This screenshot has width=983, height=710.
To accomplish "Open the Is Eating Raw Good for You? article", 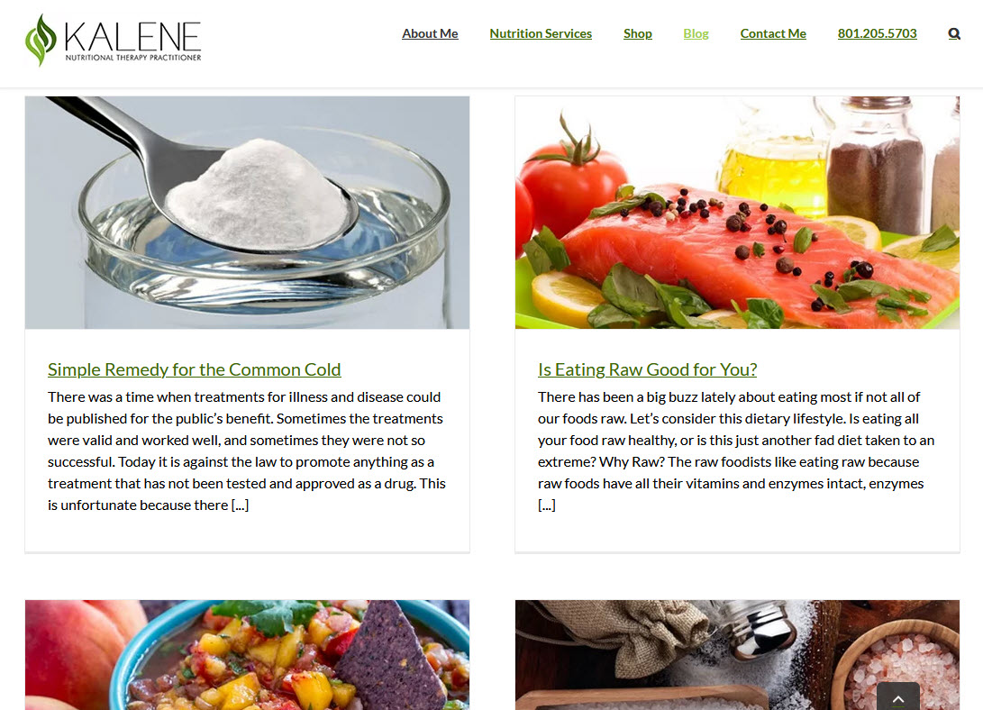I will click(x=648, y=369).
